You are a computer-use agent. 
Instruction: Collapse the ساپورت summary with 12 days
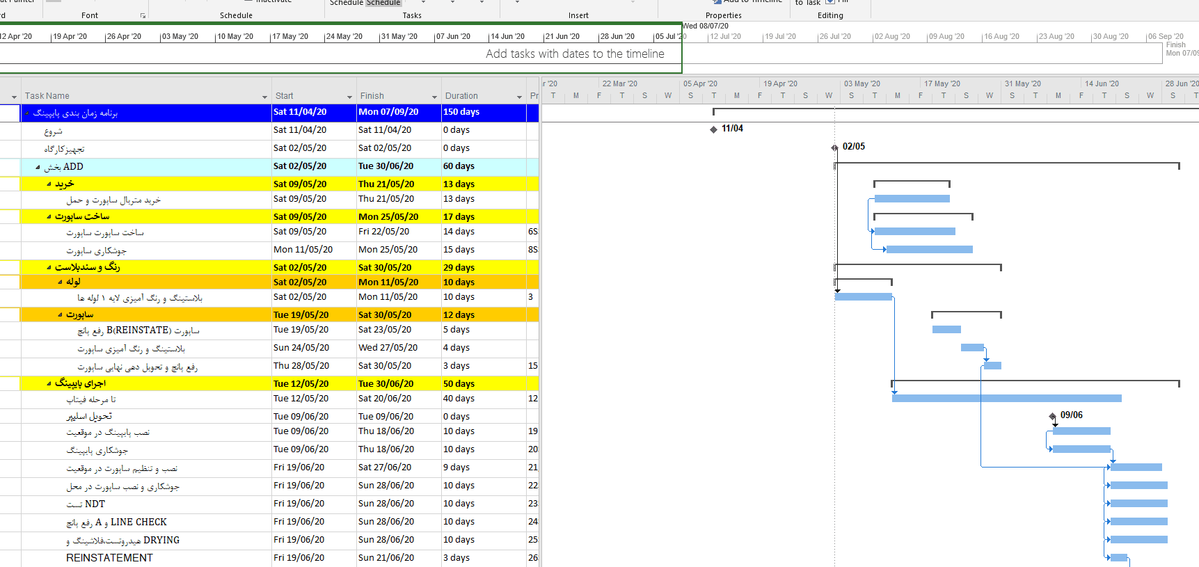coord(60,315)
